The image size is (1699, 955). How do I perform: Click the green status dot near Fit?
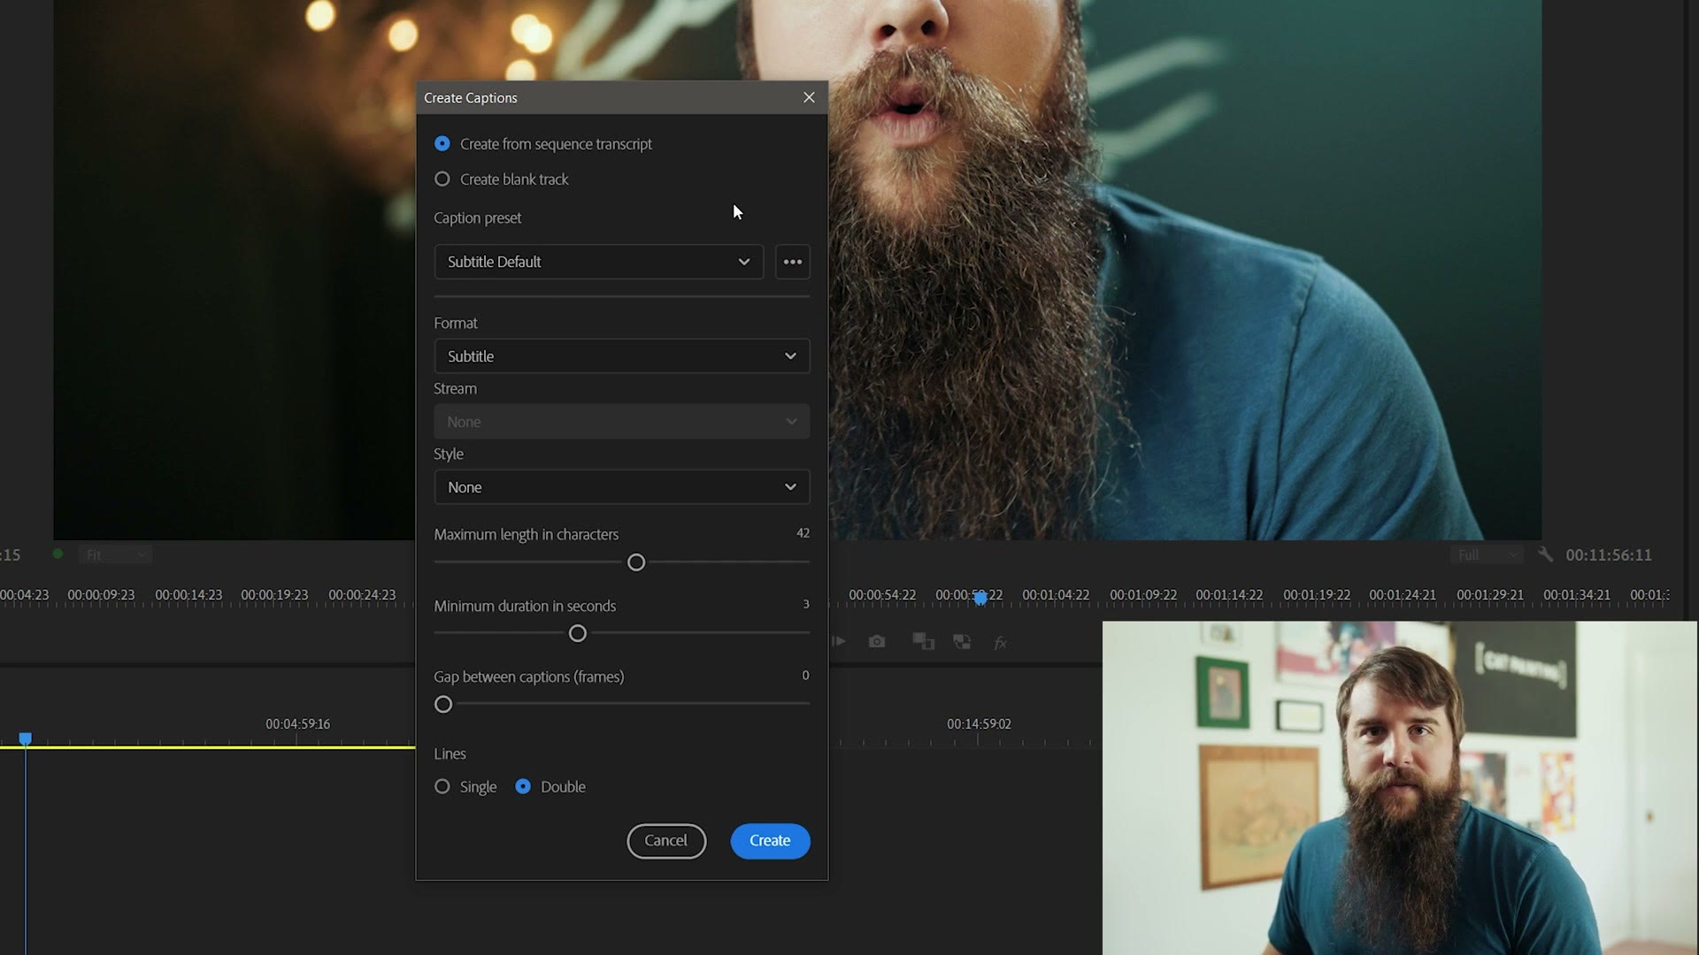(x=58, y=554)
